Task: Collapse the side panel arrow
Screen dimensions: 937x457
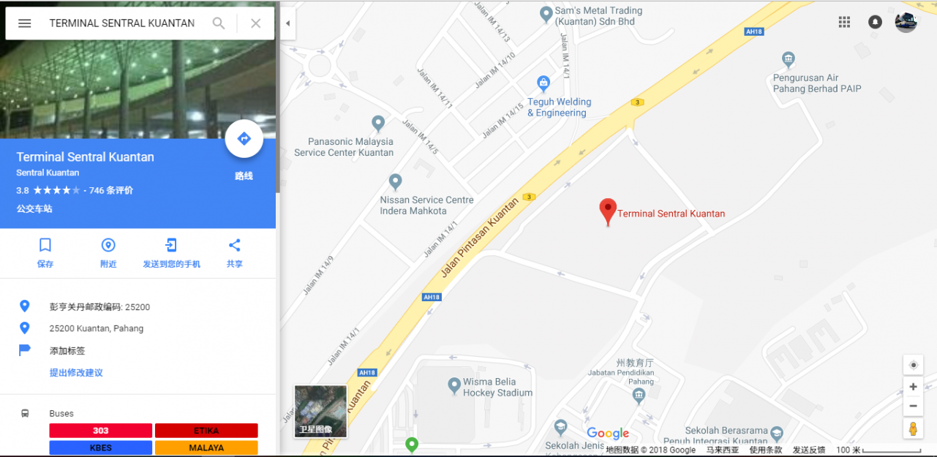Action: pyautogui.click(x=287, y=23)
